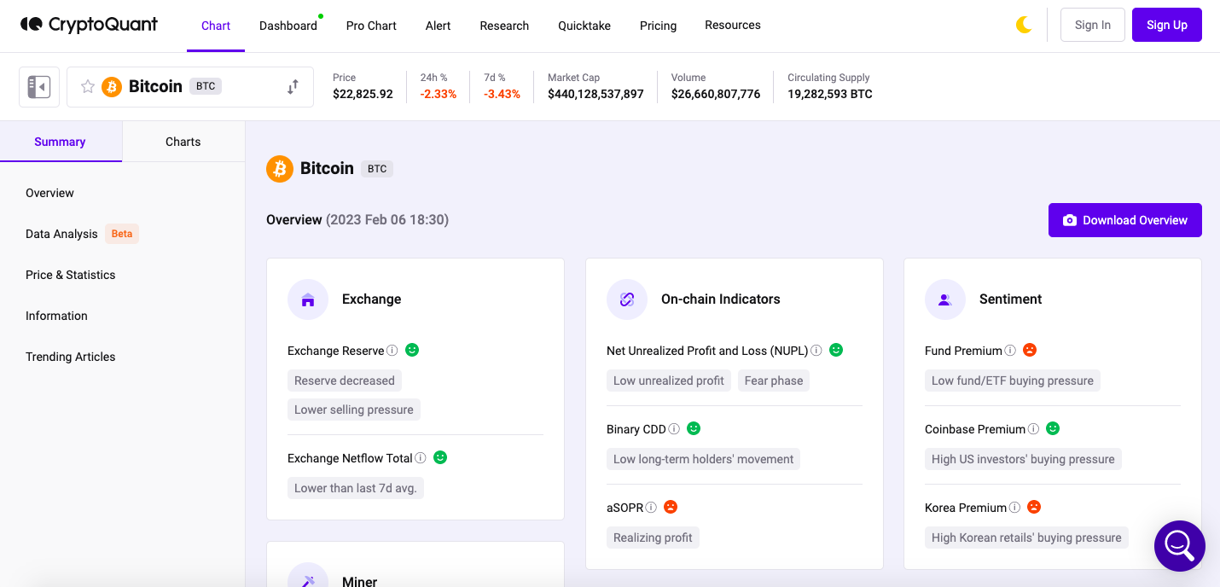
Task: Click the CryptoQuant logo
Action: click(88, 24)
